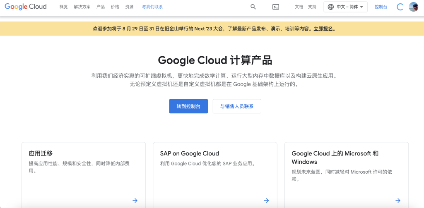The width and height of the screenshot is (424, 208).
Task: Click the 与我们联系 nav link
Action: click(152, 7)
